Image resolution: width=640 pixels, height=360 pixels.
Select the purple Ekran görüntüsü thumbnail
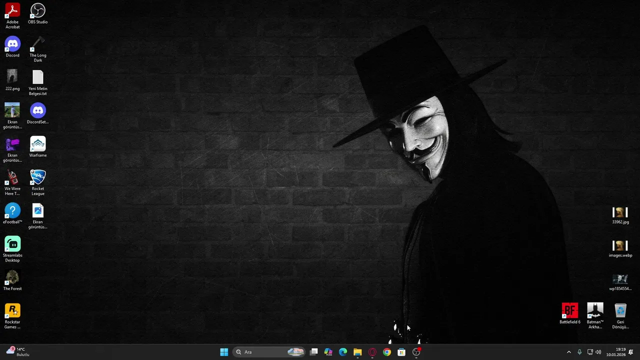click(12, 149)
